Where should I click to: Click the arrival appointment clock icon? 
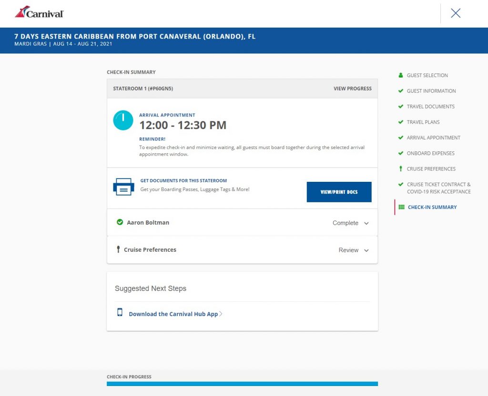coord(123,120)
